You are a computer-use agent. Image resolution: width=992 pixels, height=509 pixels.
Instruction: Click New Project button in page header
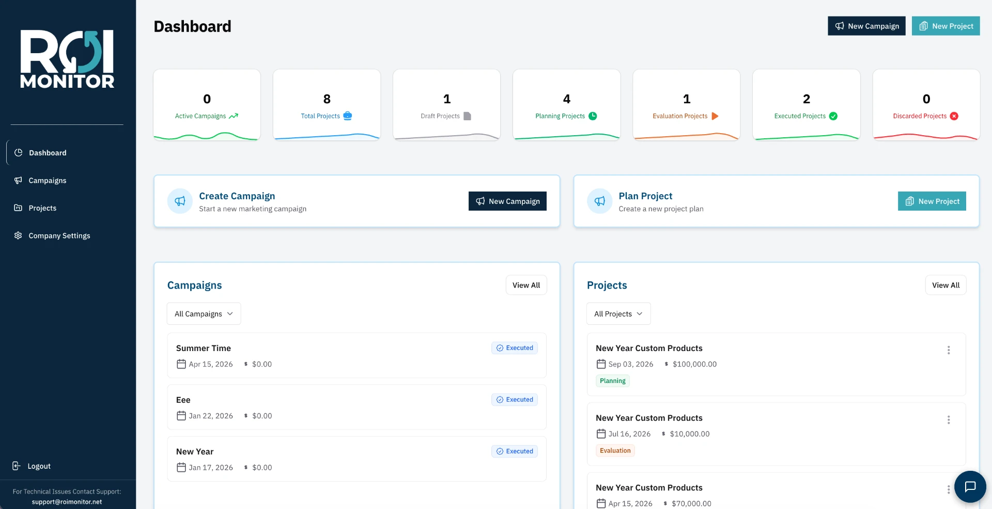(x=946, y=26)
